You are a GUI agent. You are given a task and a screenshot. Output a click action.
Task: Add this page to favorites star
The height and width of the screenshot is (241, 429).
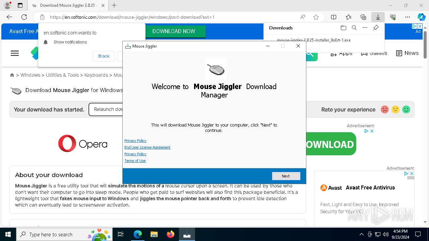316,17
